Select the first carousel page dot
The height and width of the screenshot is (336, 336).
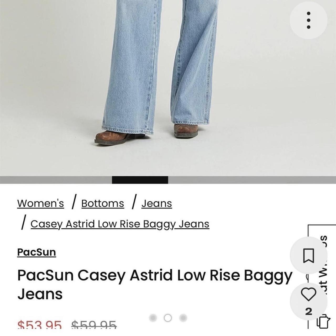click(x=153, y=318)
